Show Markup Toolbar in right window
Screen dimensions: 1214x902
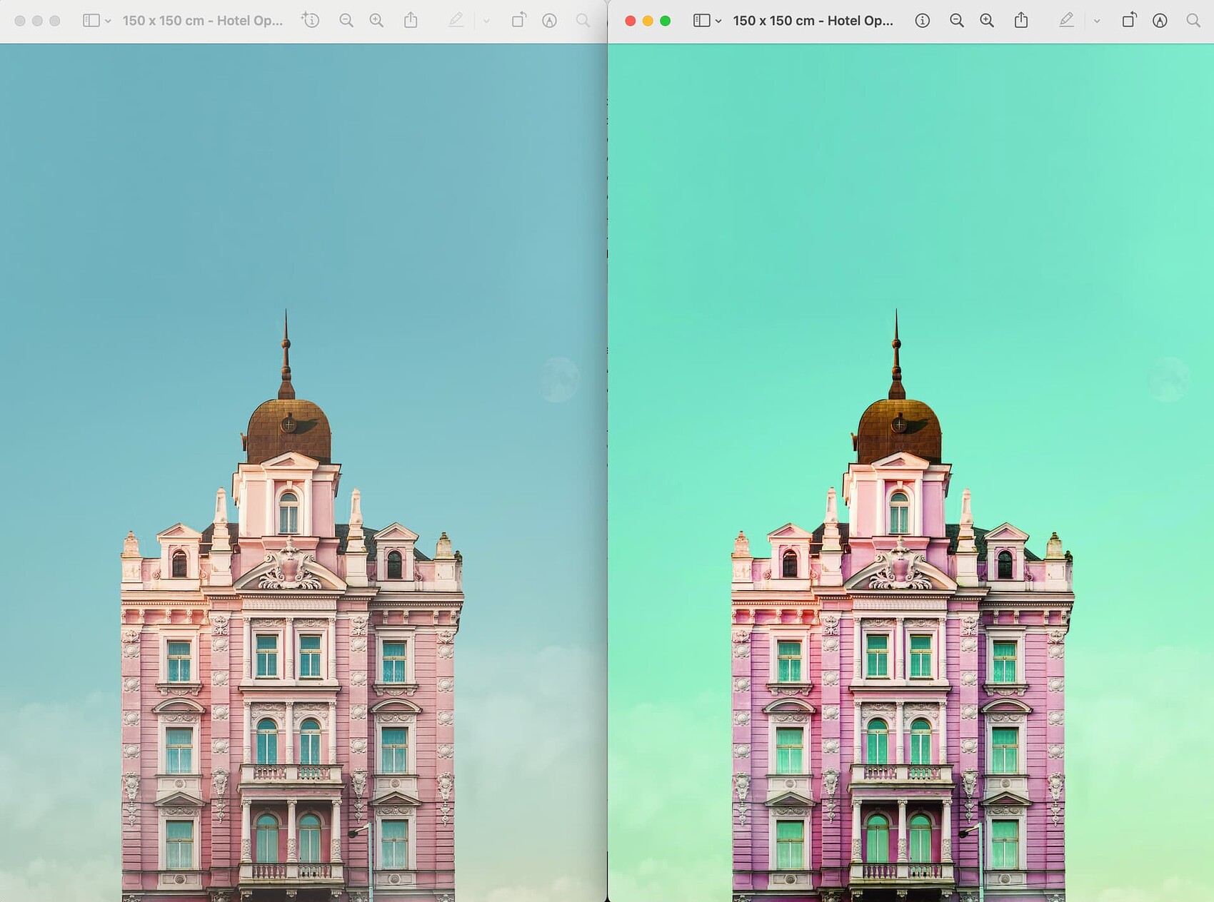click(x=1160, y=21)
